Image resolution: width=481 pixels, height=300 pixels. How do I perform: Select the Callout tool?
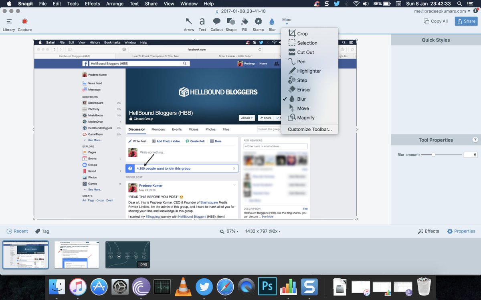[x=216, y=24]
